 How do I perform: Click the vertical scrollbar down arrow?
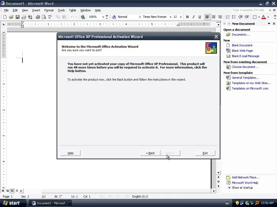[x=218, y=173]
